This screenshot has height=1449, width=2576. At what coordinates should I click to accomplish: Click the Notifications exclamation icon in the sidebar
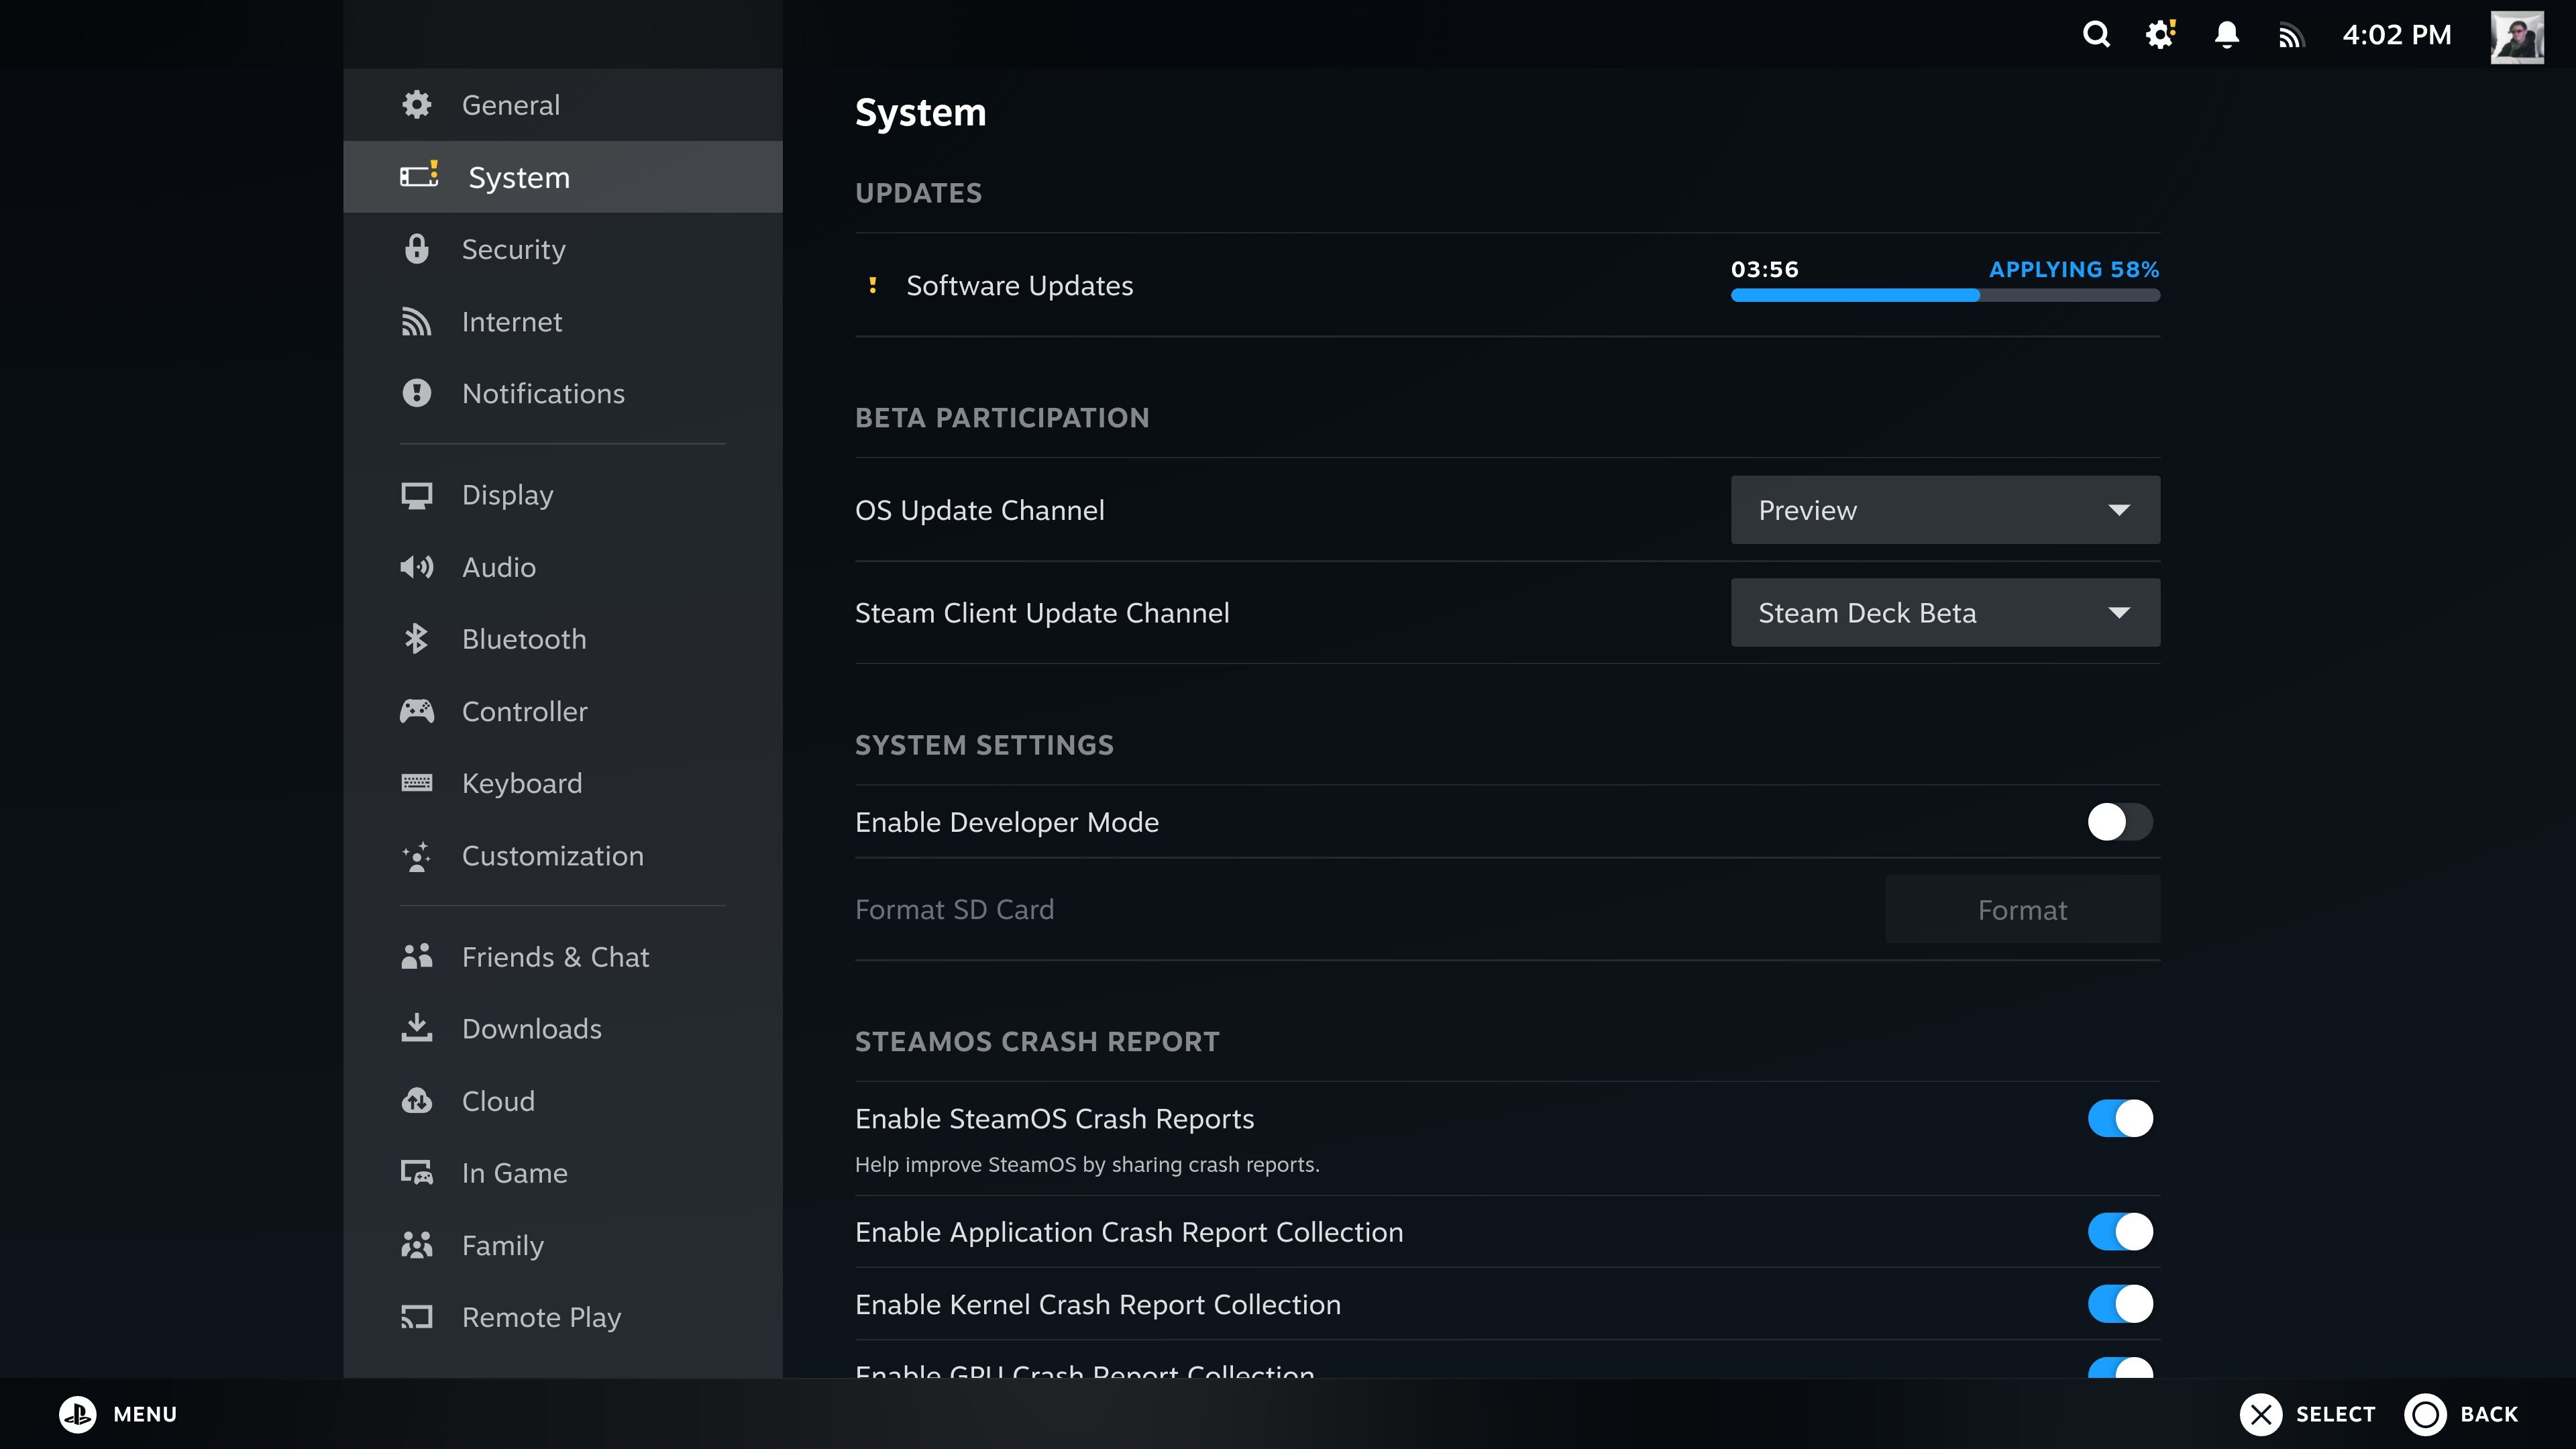pos(416,393)
